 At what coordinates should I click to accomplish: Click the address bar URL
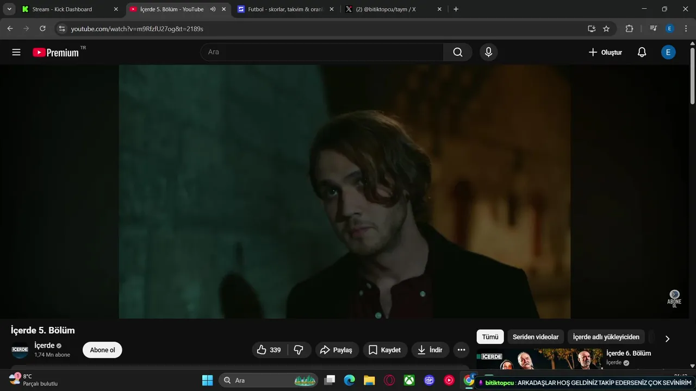point(137,29)
